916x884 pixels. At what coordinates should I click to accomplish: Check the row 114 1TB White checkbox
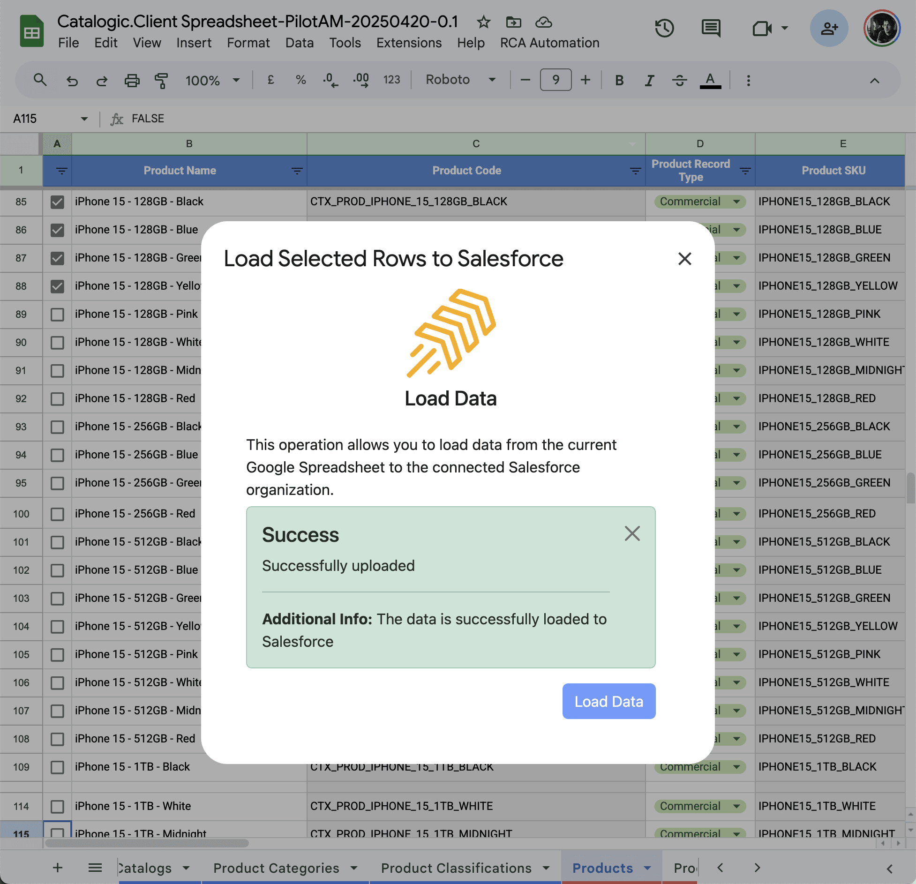(x=57, y=807)
